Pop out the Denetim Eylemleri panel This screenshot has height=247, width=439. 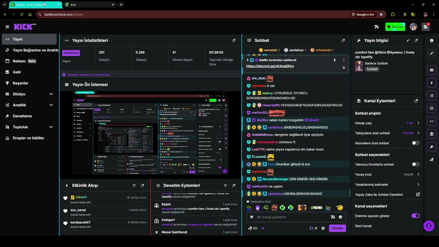coord(234,186)
